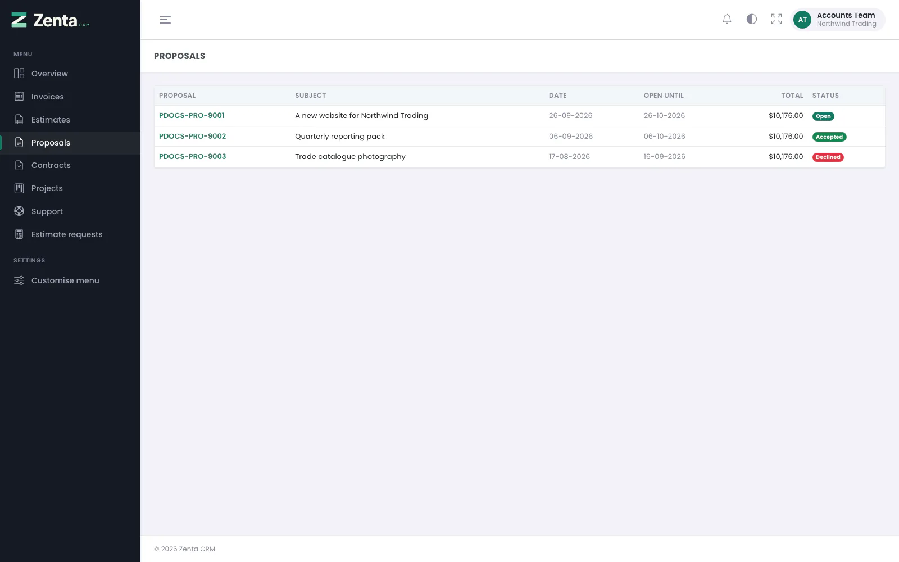The image size is (899, 562).
Task: Open the notifications bell
Action: click(727, 19)
